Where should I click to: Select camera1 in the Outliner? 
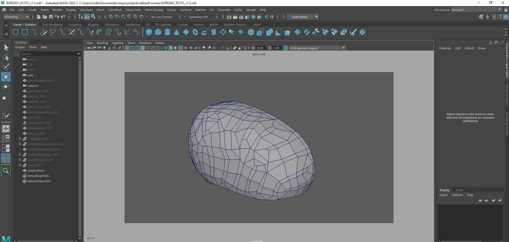(33, 86)
